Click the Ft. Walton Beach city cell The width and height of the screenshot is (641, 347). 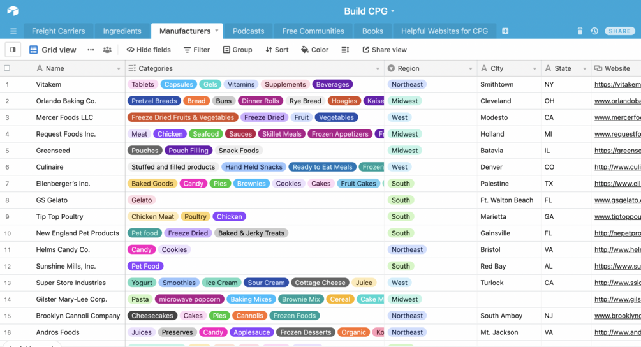tap(507, 200)
